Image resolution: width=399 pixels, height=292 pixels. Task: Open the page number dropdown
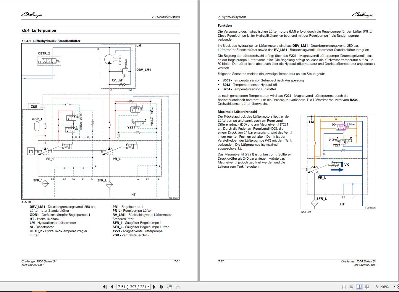(x=148, y=287)
